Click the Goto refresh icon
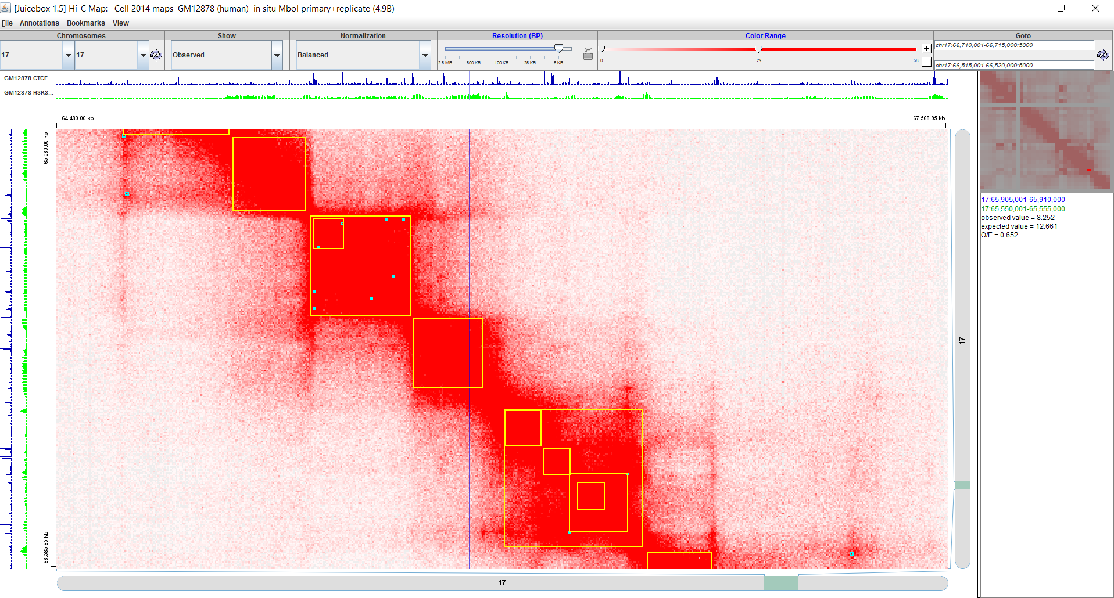Screen dimensions: 1114x598 [x=1103, y=55]
